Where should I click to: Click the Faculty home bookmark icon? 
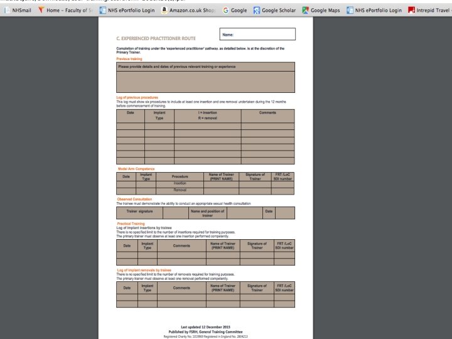click(41, 10)
